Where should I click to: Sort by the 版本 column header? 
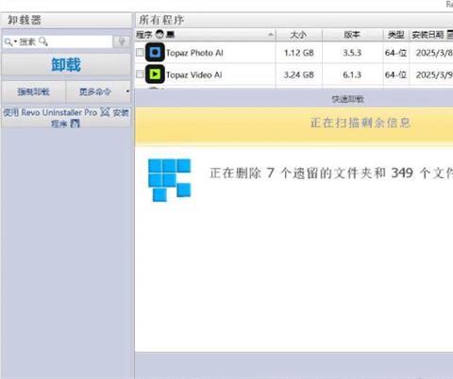pos(352,35)
